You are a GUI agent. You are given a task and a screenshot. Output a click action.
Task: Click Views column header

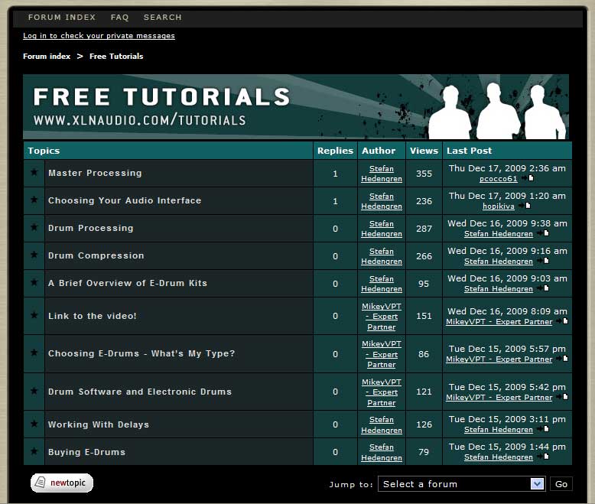tap(424, 151)
